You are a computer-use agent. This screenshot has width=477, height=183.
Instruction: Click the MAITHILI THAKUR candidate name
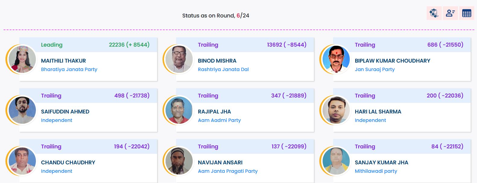[63, 61]
